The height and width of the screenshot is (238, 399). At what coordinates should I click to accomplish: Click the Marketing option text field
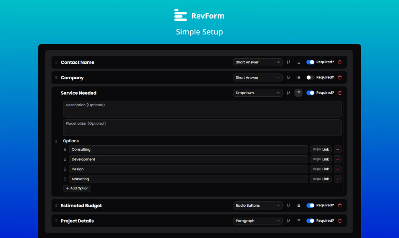(x=189, y=179)
